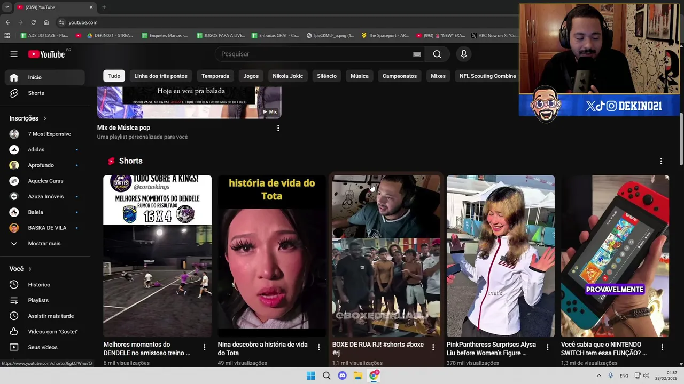The width and height of the screenshot is (684, 384).
Task: Open options for the Nina descobre short
Action: pyautogui.click(x=318, y=347)
